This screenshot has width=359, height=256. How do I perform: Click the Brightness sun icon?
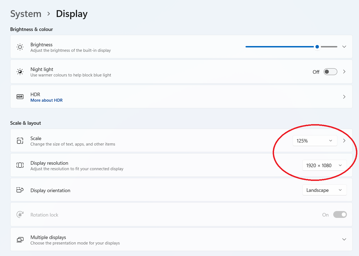[20, 47]
